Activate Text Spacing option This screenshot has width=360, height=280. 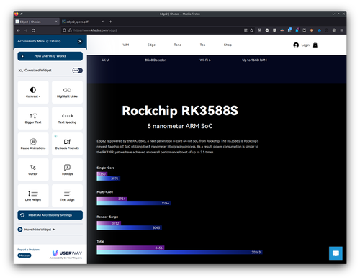(x=67, y=118)
